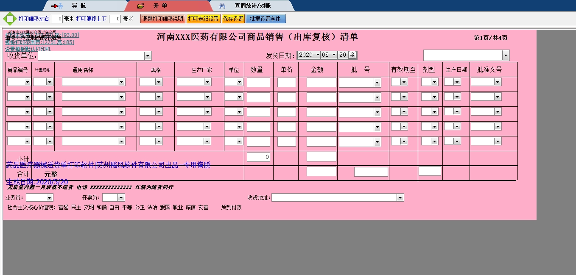Switch to the 查询统计/对账 tab
The image size is (576, 275).
point(252,6)
